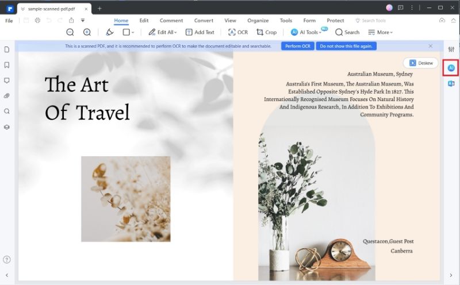
Task: Click the zoom in magnifier icon
Action: tap(87, 32)
